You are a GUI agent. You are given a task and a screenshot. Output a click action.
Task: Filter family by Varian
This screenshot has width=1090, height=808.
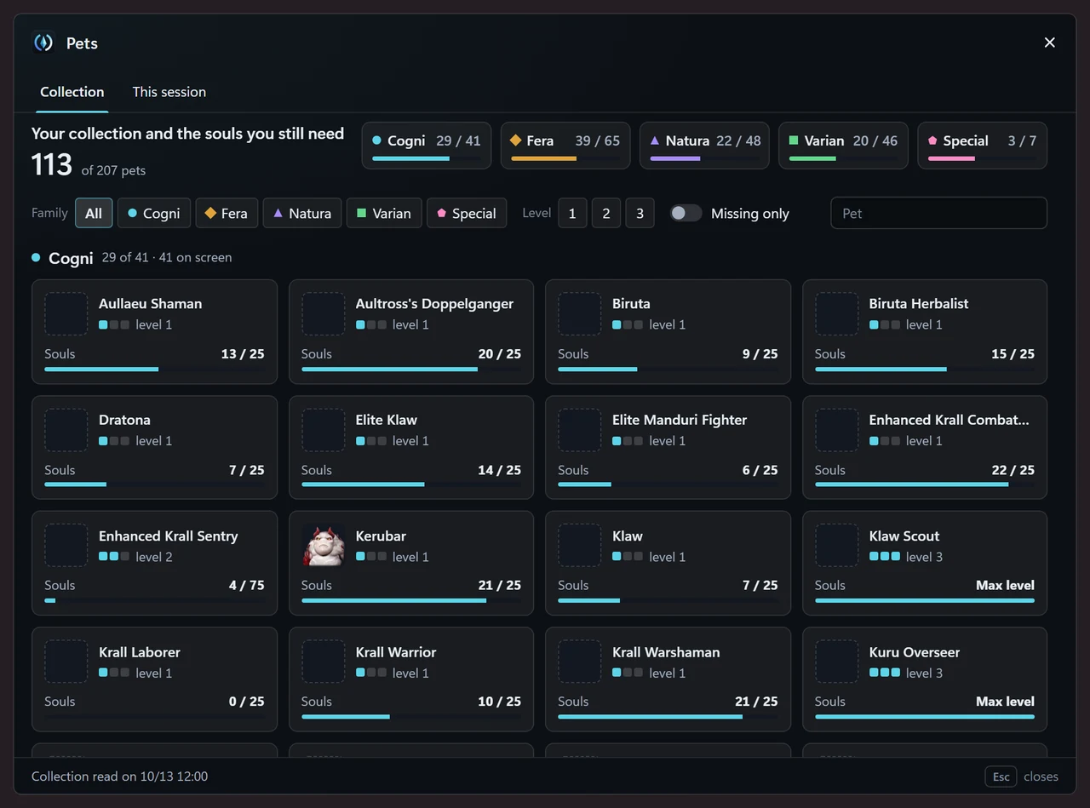point(384,213)
